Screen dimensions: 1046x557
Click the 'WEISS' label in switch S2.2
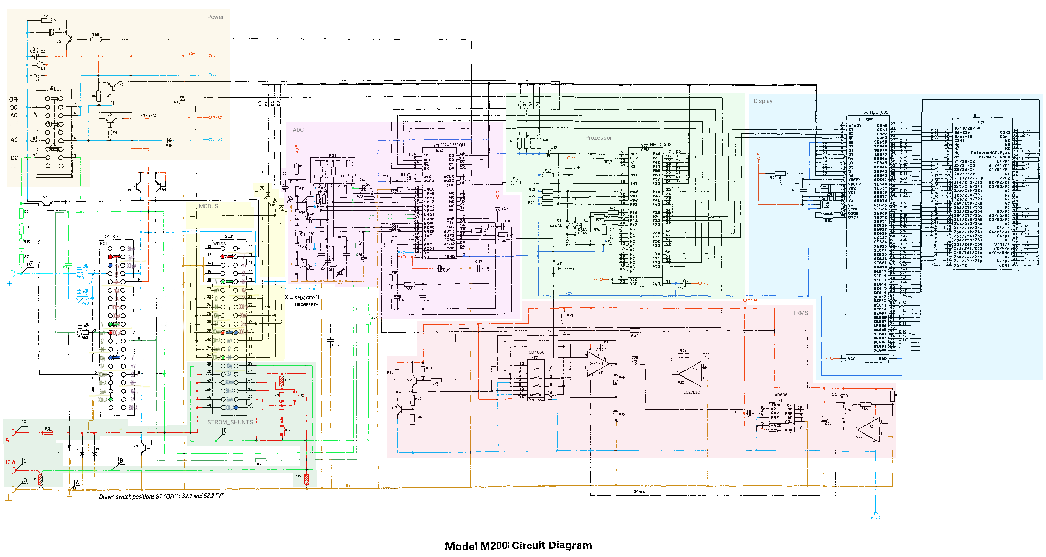click(219, 244)
